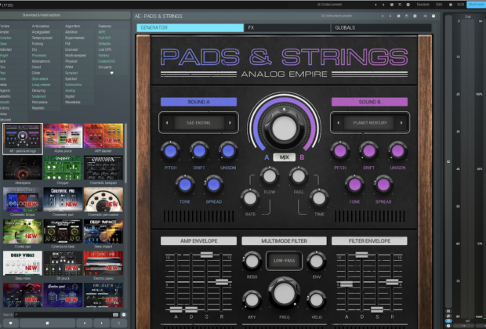Open Instrument presets list
486x329 pixels.
pos(336,16)
